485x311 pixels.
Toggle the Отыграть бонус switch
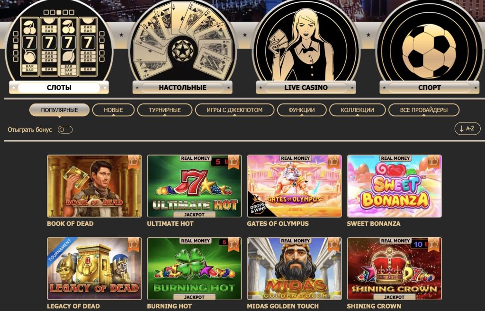tap(65, 130)
